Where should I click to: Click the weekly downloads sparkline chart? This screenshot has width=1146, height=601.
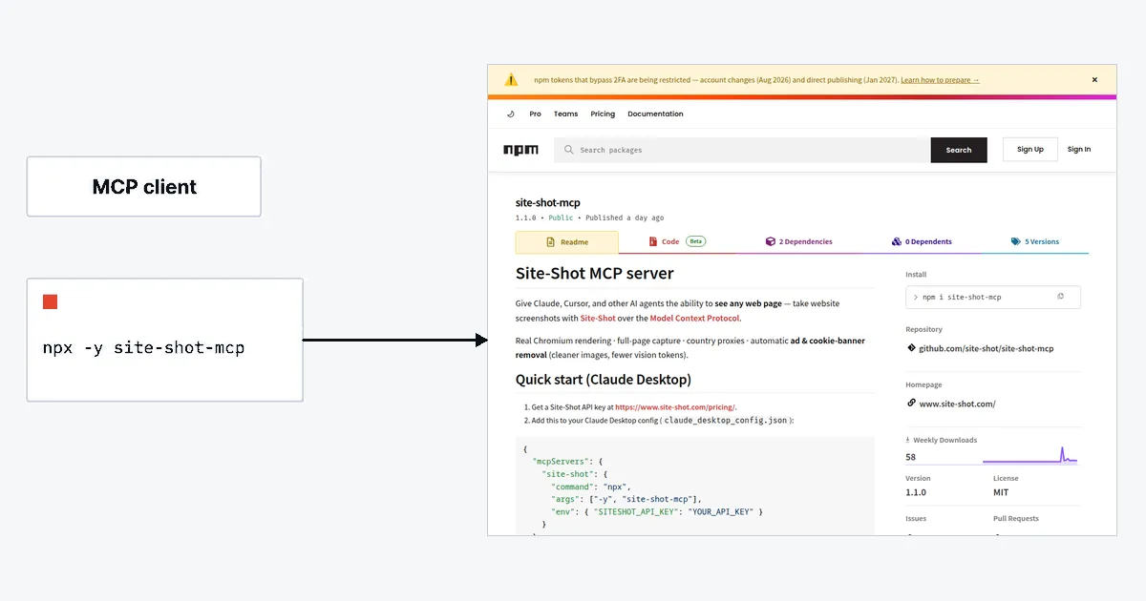(1030, 455)
